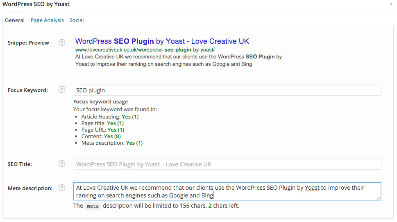Viewport: 397px width, 222px height.
Task: Click the 'Content: Yes (8)' row
Action: pyautogui.click(x=101, y=137)
